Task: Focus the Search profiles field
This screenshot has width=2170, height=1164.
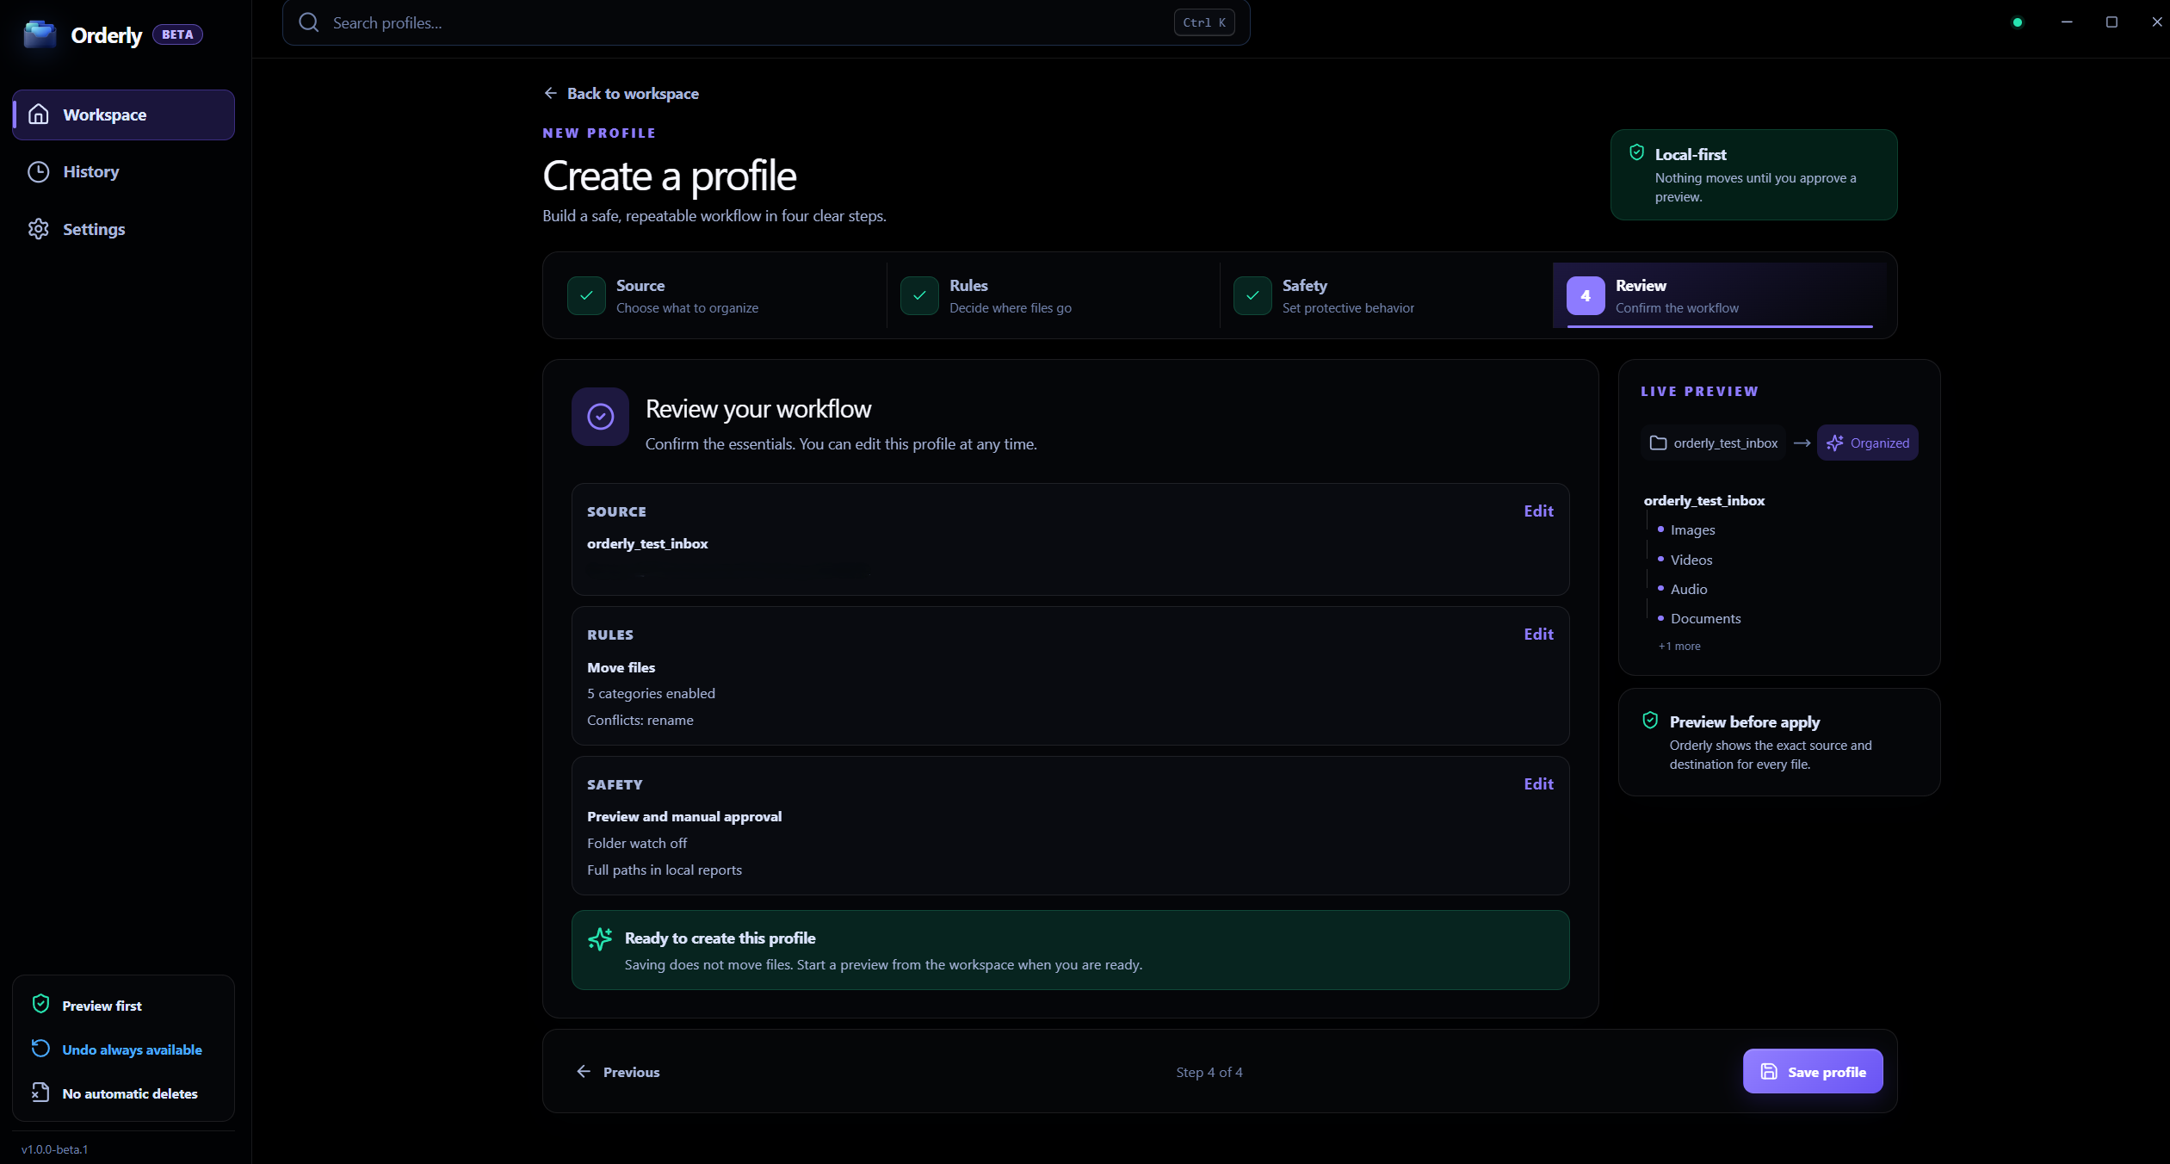Action: click(x=766, y=22)
